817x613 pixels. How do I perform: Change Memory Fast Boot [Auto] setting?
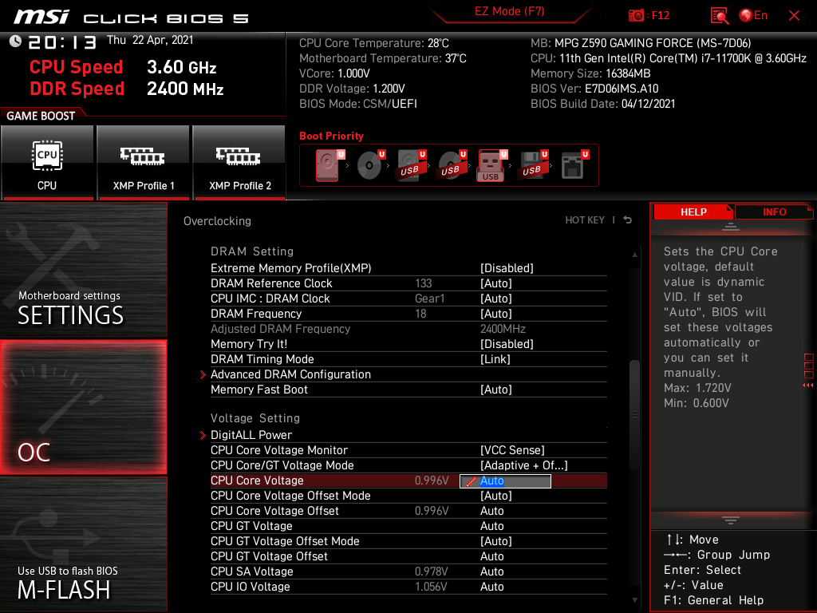495,390
